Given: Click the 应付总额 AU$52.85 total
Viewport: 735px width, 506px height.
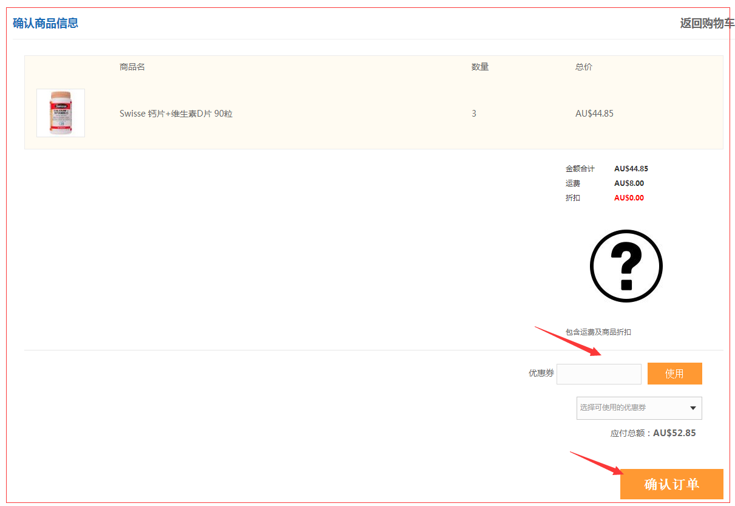Looking at the screenshot, I should (653, 433).
